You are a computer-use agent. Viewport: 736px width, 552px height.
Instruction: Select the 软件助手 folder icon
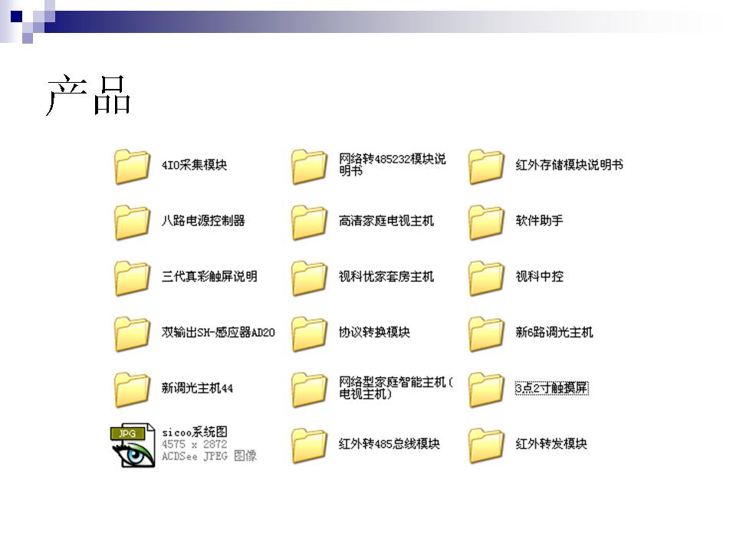click(486, 222)
